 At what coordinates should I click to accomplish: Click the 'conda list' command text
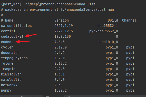point(85,4)
